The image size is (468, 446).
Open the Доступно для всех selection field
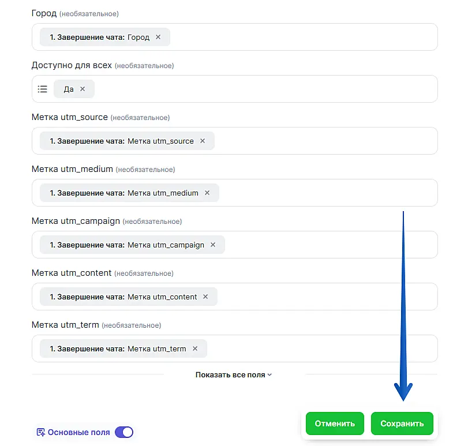pos(265,89)
